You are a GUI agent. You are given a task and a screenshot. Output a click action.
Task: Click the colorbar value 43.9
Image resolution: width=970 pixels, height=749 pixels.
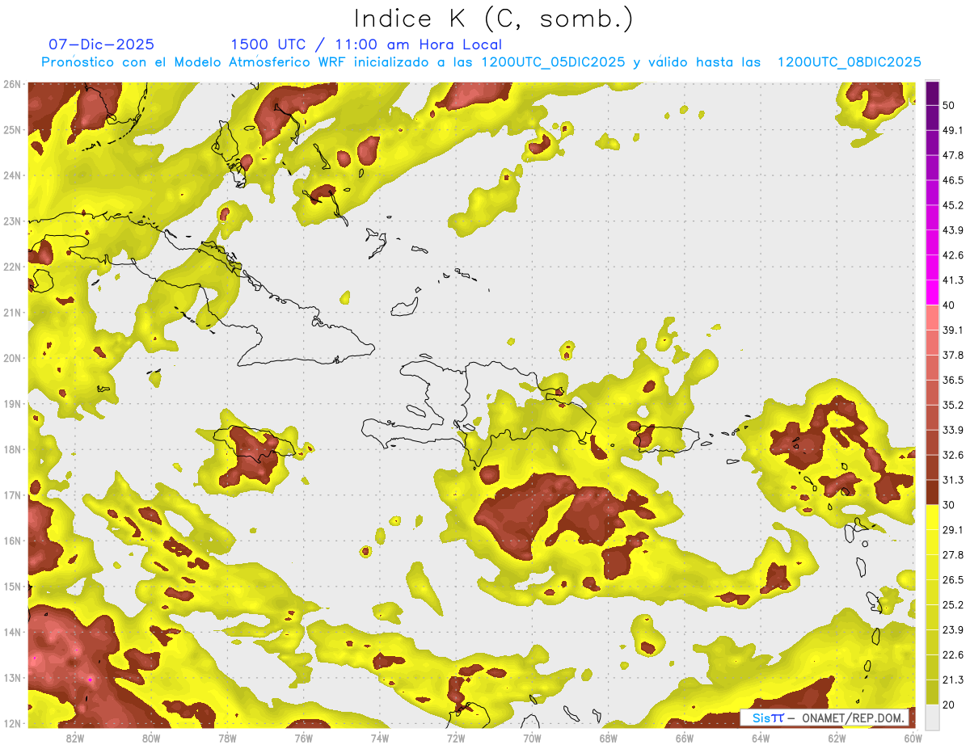click(x=953, y=230)
